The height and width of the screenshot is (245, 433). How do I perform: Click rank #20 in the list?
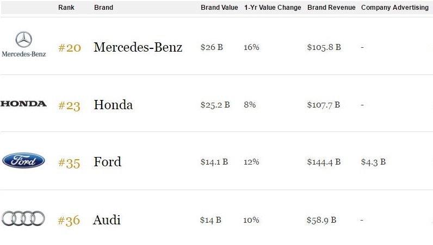click(x=70, y=48)
